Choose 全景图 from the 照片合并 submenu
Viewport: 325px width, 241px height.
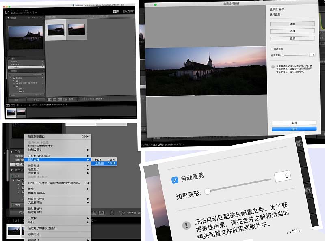(100, 163)
